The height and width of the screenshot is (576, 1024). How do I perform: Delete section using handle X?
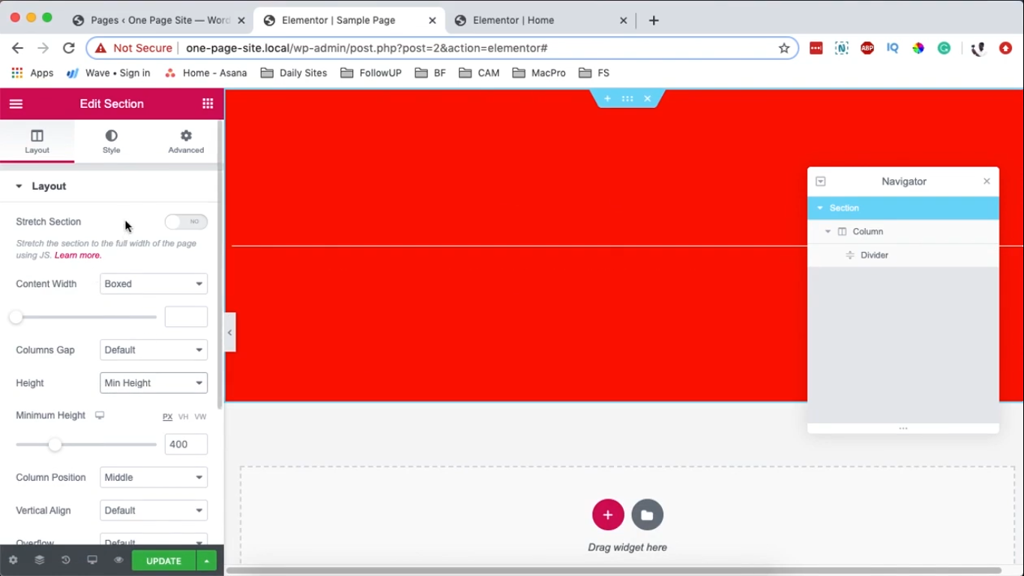(648, 98)
